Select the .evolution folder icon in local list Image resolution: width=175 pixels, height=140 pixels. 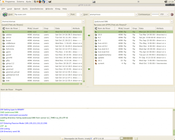(3, 46)
